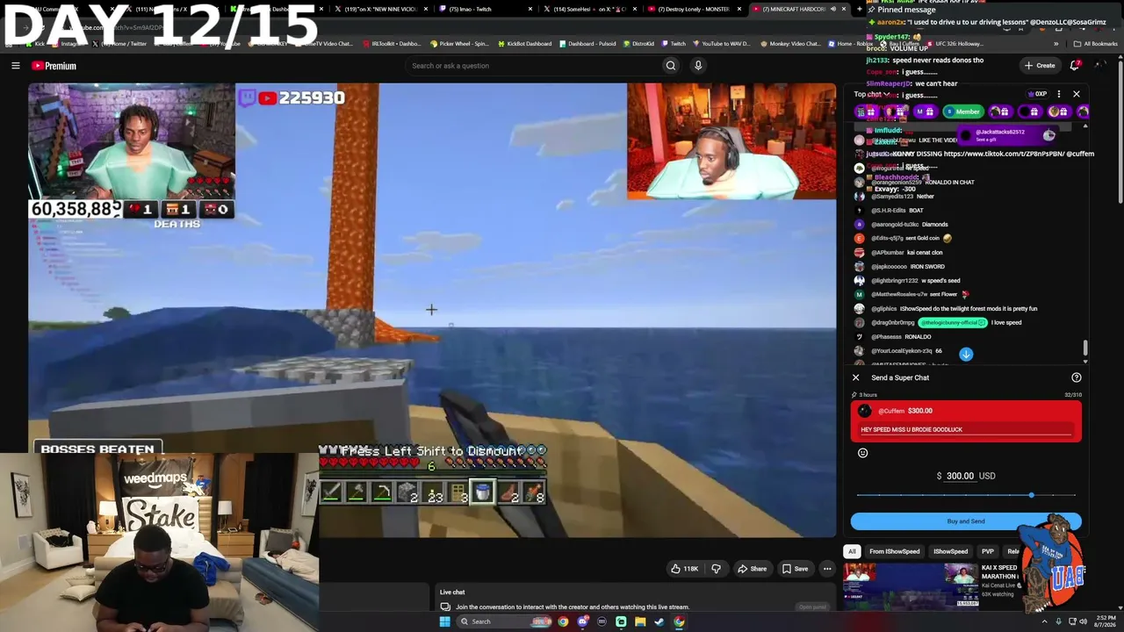This screenshot has width=1124, height=632.
Task: Dislike the video
Action: pos(716,569)
